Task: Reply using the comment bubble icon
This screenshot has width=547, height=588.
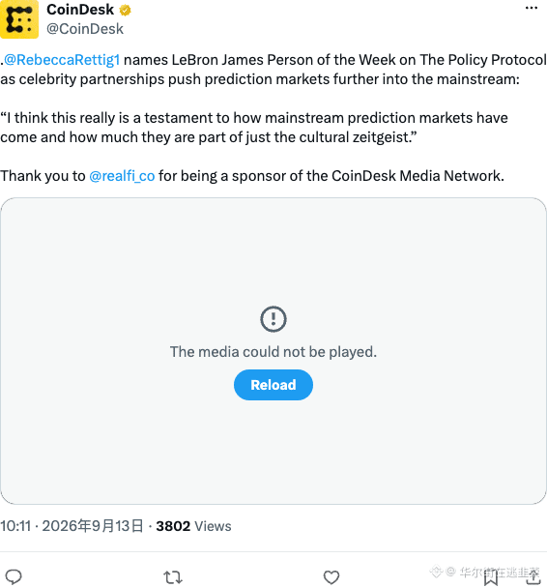Action: (x=14, y=576)
